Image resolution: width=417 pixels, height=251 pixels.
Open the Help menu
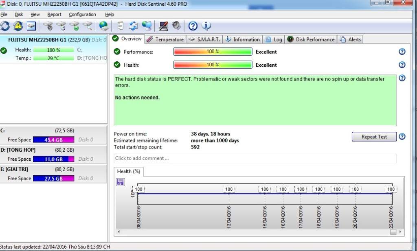pos(110,14)
